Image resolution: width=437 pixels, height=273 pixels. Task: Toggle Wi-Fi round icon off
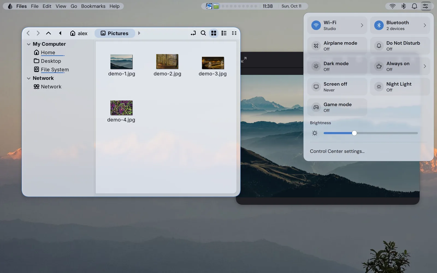pos(316,25)
